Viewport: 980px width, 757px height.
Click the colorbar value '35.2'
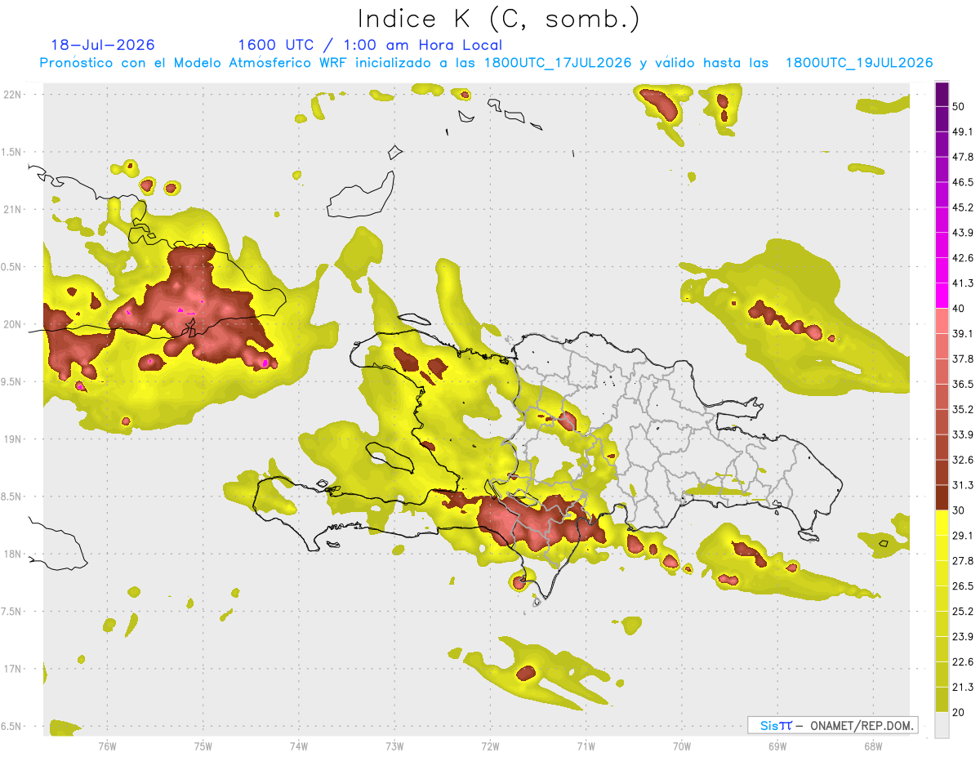coord(964,409)
